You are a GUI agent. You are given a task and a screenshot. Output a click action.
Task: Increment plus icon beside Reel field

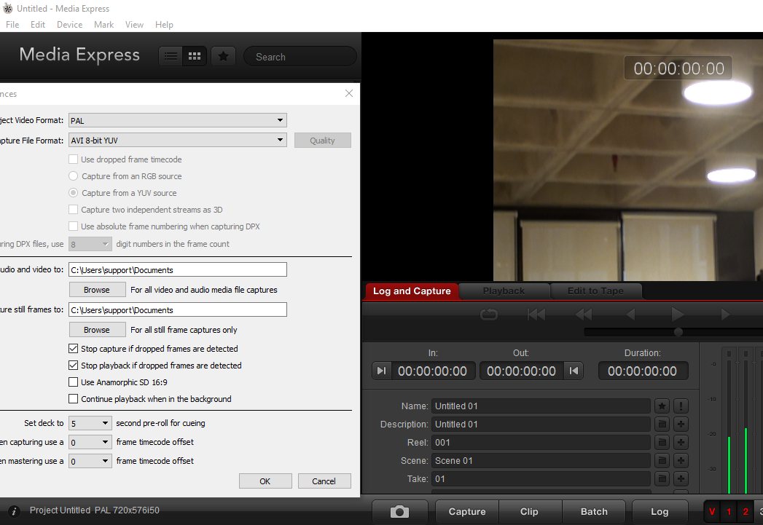pos(681,443)
